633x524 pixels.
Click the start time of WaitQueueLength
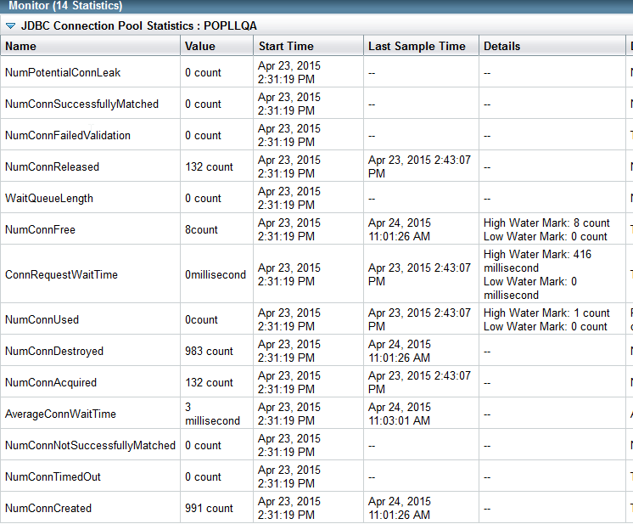coord(289,199)
